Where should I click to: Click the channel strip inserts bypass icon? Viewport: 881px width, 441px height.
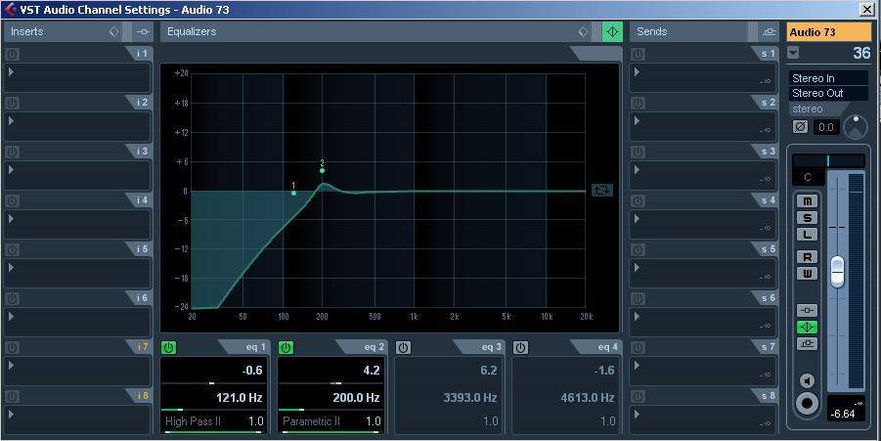click(x=808, y=310)
